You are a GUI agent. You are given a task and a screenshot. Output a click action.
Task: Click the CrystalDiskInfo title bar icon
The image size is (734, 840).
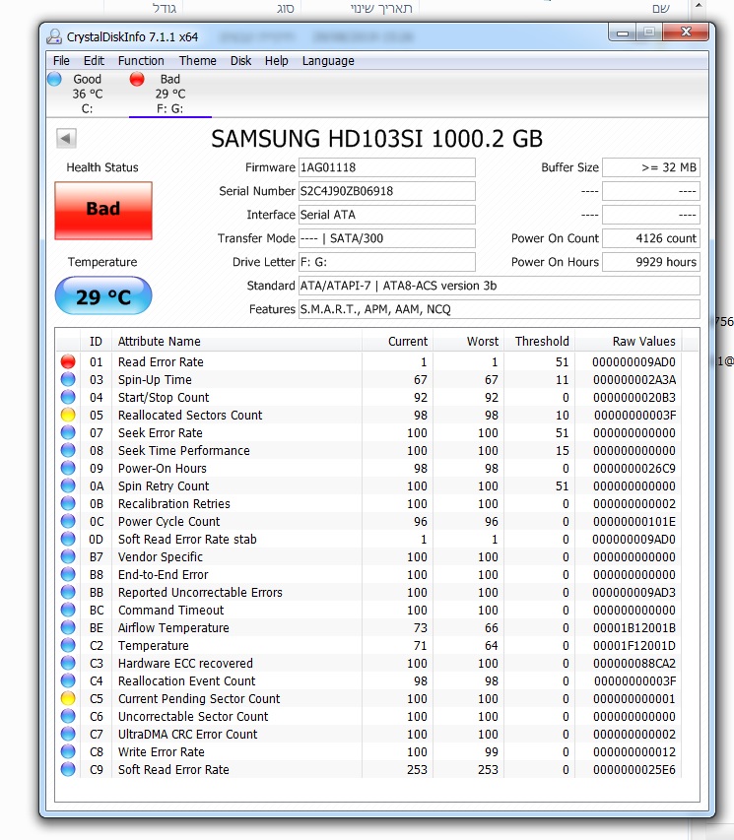(54, 36)
